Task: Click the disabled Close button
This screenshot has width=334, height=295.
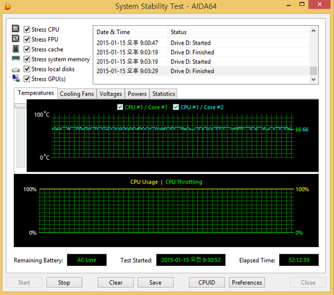Action: point(308,283)
